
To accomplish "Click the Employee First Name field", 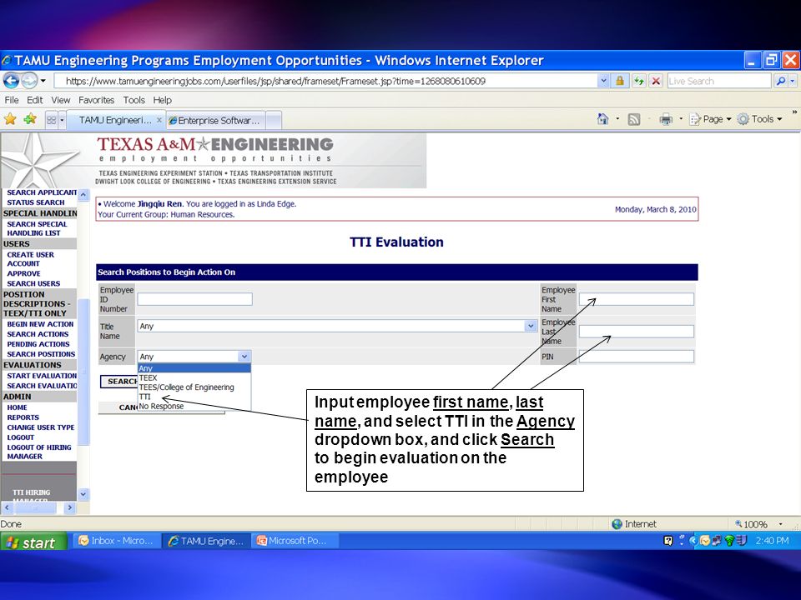I will (x=637, y=299).
